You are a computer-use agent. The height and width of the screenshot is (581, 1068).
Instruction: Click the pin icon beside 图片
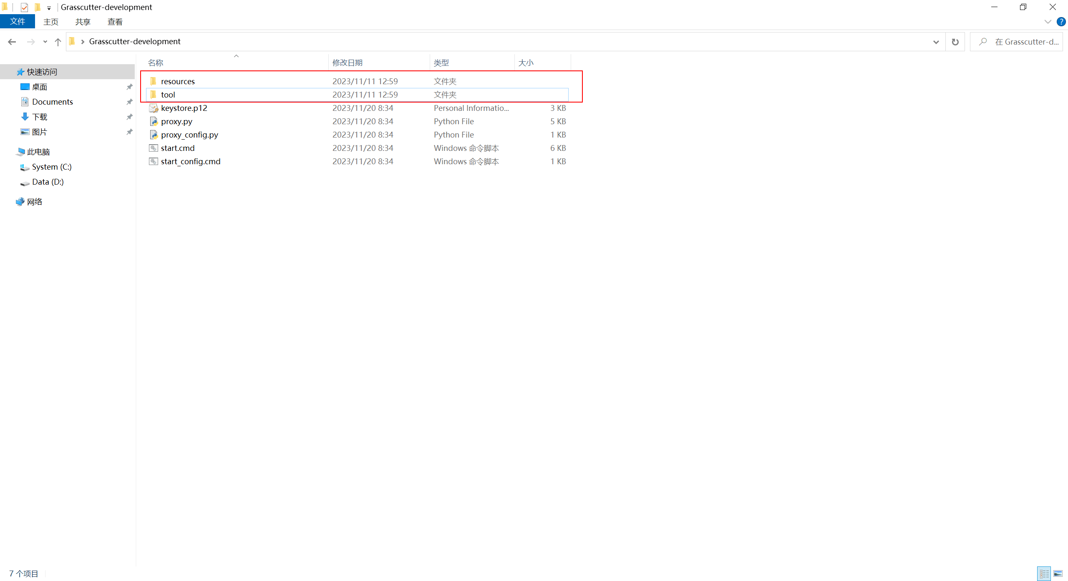[x=129, y=132]
